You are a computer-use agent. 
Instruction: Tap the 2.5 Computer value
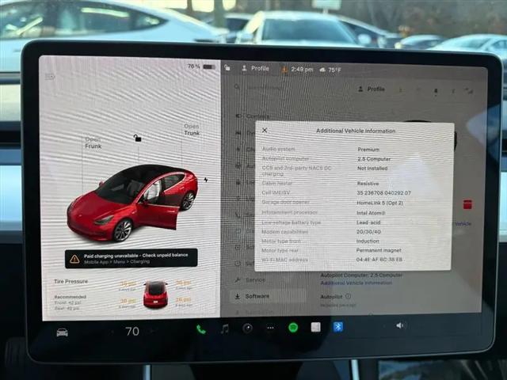pos(374,159)
